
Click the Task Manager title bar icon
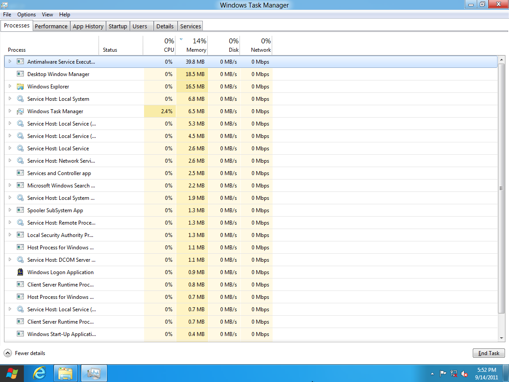pyautogui.click(x=4, y=4)
